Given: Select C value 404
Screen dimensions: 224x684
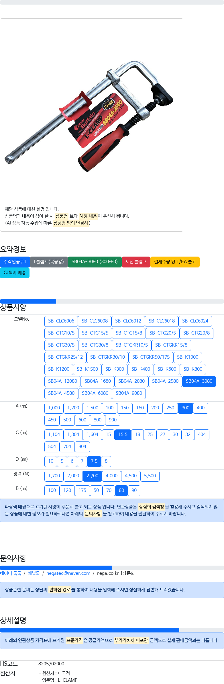Looking at the screenshot, I should (x=202, y=435).
